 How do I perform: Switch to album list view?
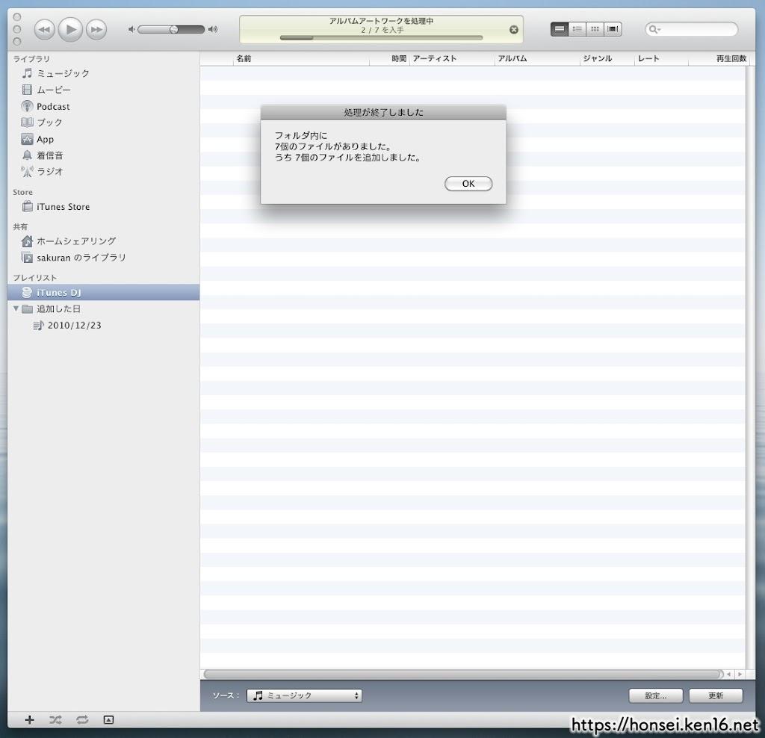point(577,29)
